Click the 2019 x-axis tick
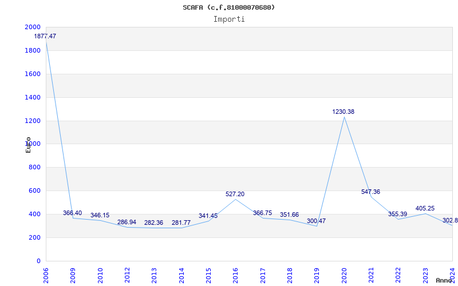The height and width of the screenshot is (286, 458). (317, 275)
